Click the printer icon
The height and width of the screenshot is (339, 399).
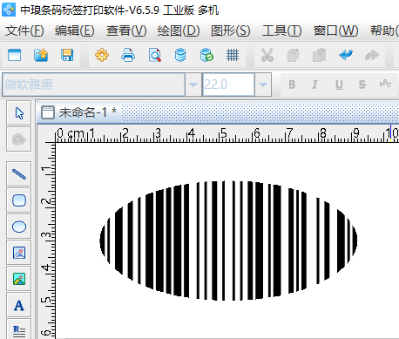click(x=128, y=55)
